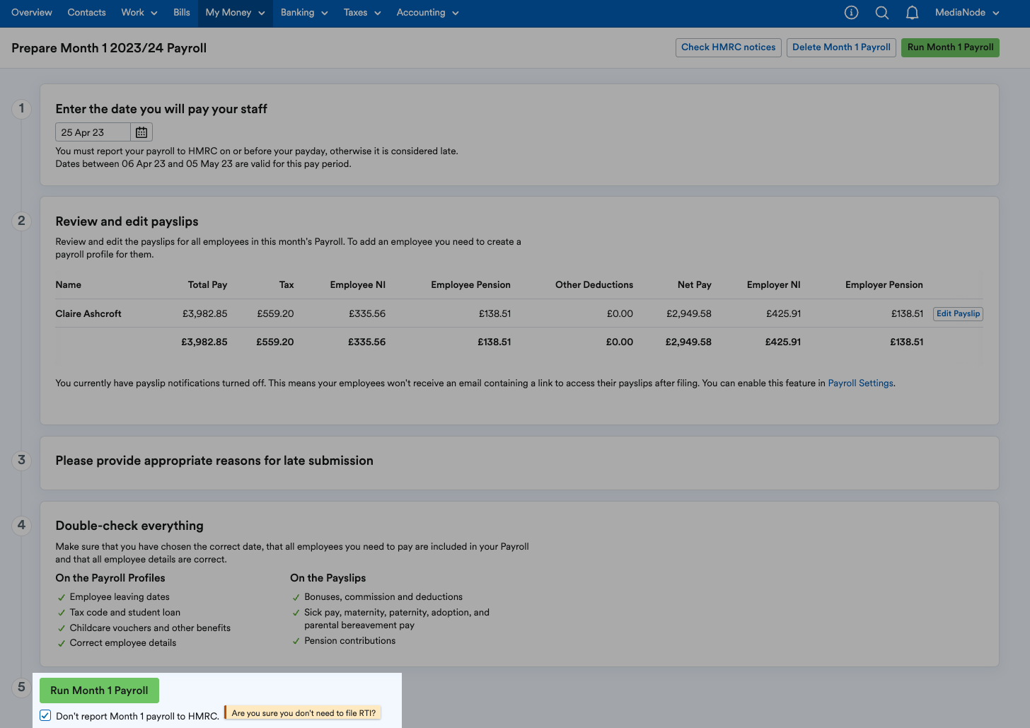Click Claire Ashcroft's Employee NI £335.56
Viewport: 1030px width, 728px height.
coord(367,313)
